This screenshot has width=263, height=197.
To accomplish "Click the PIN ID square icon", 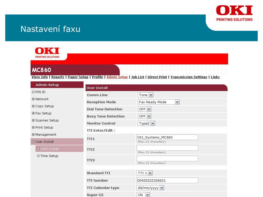I will coord(33,92).
